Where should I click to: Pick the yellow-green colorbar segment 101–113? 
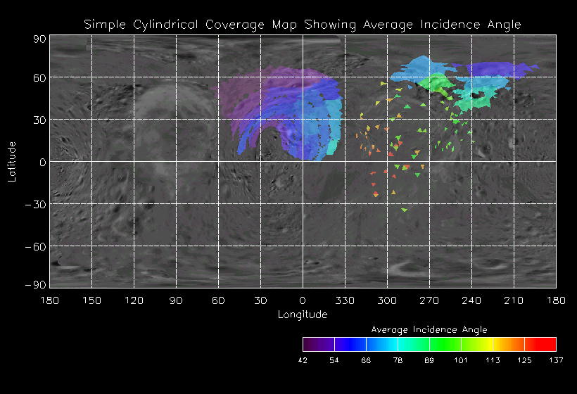click(477, 344)
